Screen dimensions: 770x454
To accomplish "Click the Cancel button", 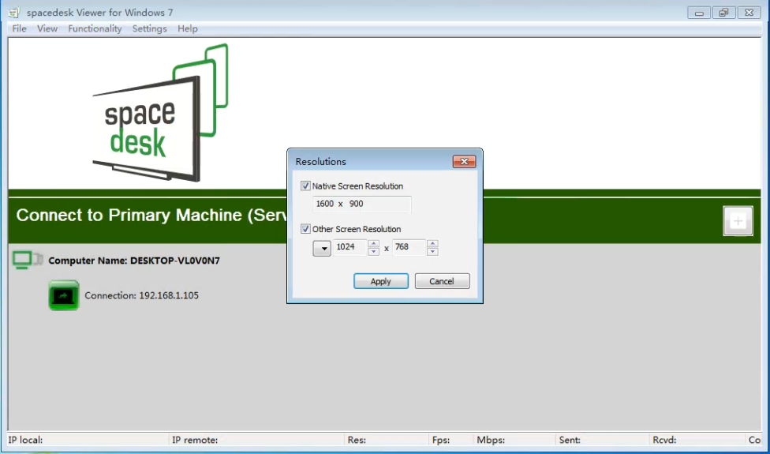I will 441,281.
